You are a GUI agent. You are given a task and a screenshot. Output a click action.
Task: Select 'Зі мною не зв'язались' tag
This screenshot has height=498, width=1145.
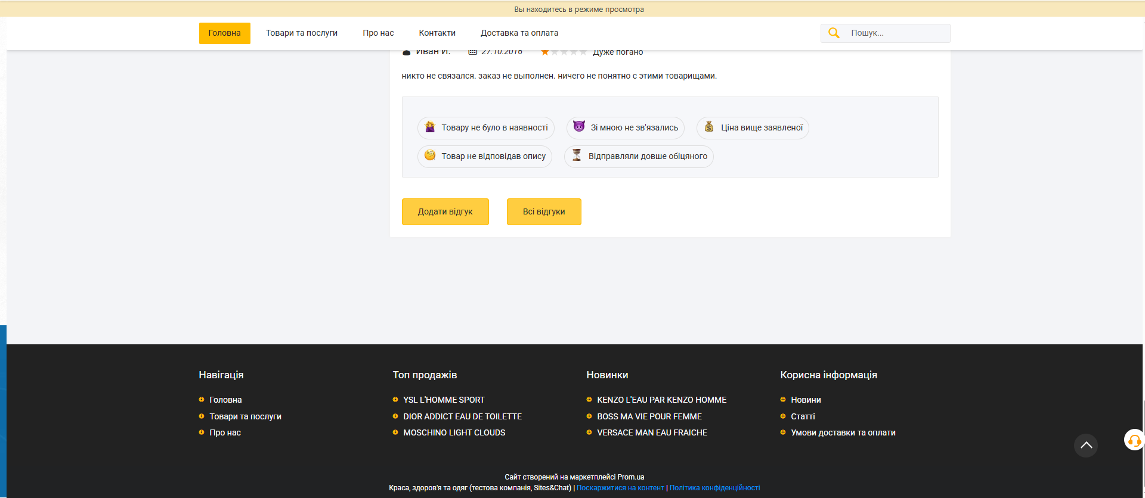pos(626,128)
